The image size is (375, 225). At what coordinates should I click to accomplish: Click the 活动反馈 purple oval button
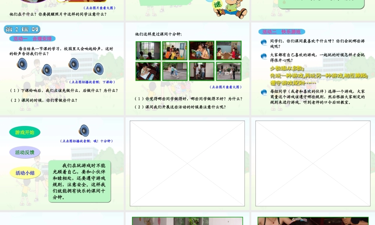pos(25,152)
